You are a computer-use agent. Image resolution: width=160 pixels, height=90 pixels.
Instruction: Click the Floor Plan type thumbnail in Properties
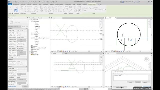point(11,22)
